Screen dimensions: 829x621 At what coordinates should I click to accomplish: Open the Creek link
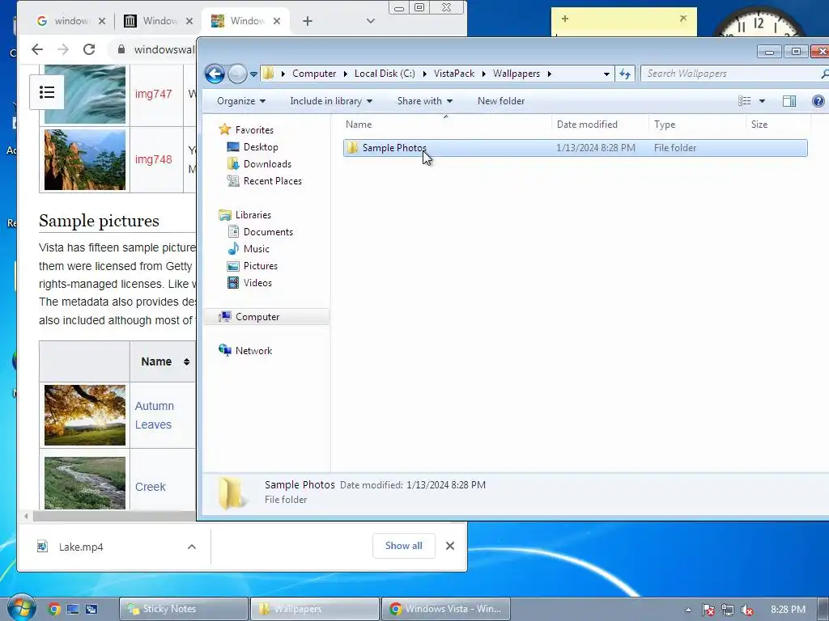(150, 487)
